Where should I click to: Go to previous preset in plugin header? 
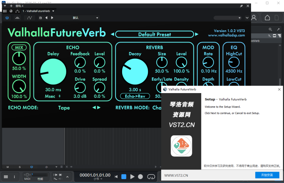click(47, 18)
